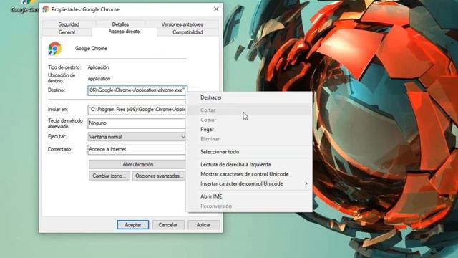Expand the Ejecutar dropdown
This screenshot has height=258, width=458.
coord(137,137)
